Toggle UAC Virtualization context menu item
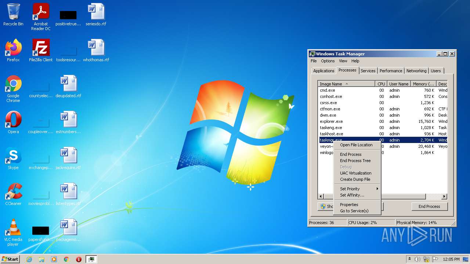The image size is (470, 264). tap(357, 173)
